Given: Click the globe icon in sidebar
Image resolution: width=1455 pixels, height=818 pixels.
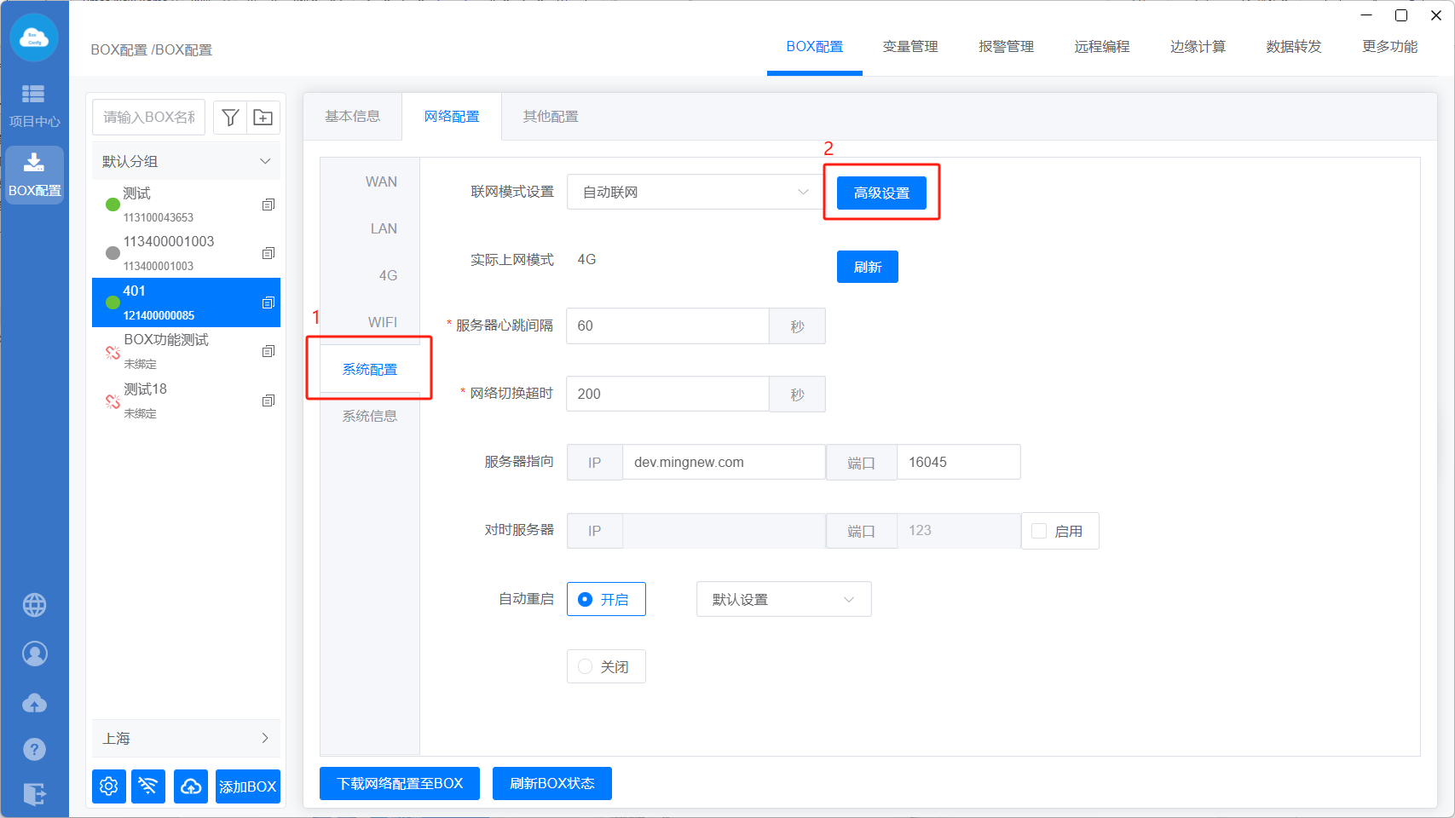Looking at the screenshot, I should tap(34, 605).
